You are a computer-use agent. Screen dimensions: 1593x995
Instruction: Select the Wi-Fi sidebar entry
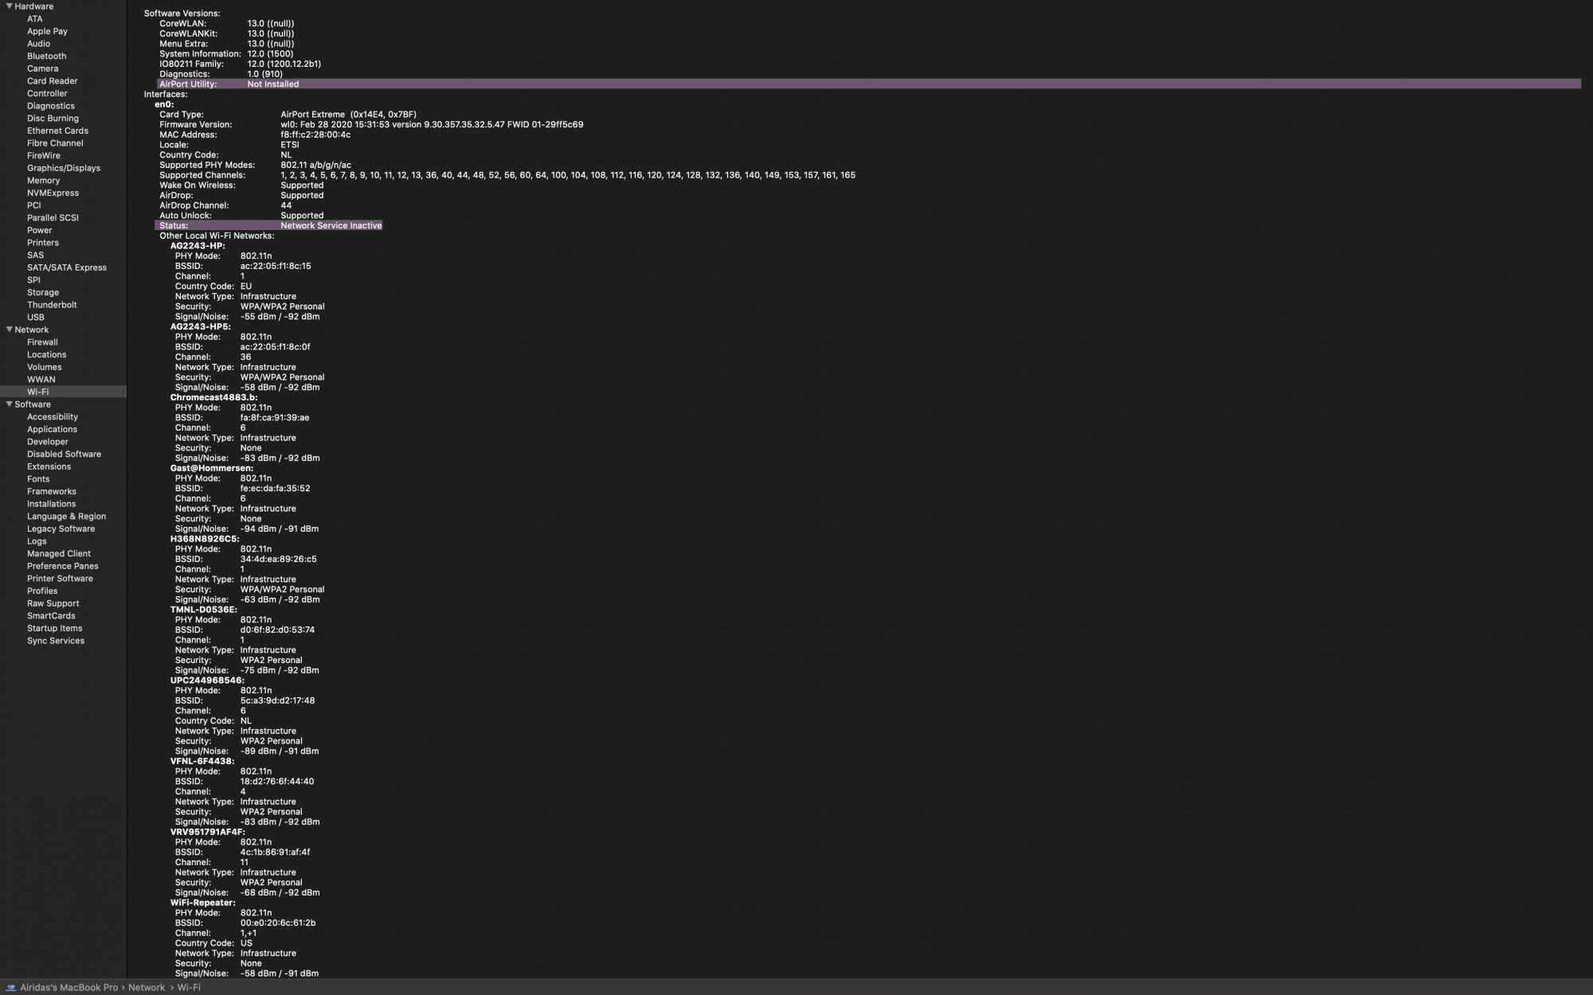37,392
